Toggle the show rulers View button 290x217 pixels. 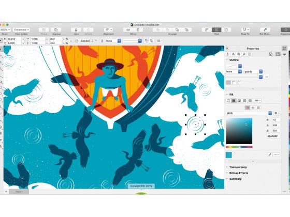pyautogui.click(x=207, y=30)
